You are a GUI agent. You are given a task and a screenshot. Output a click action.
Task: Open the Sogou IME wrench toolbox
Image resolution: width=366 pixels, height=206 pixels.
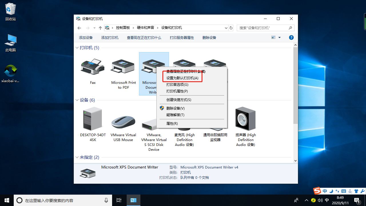[362, 191]
